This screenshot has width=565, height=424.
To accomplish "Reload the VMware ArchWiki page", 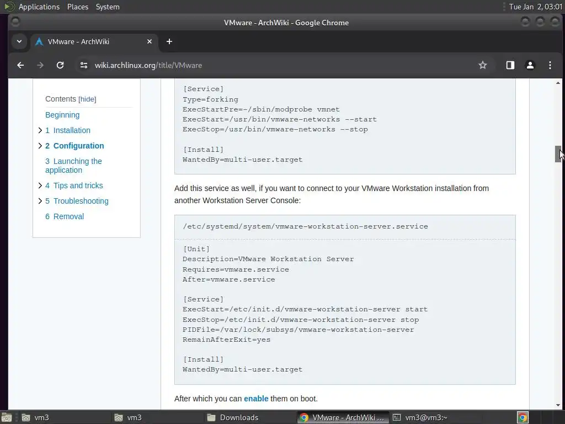I will 60,65.
